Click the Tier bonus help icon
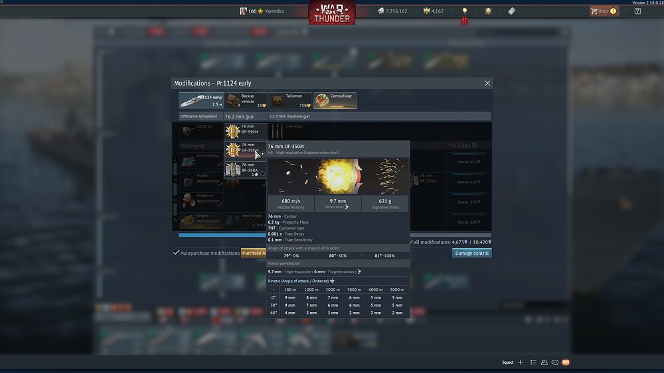 pyautogui.click(x=474, y=145)
